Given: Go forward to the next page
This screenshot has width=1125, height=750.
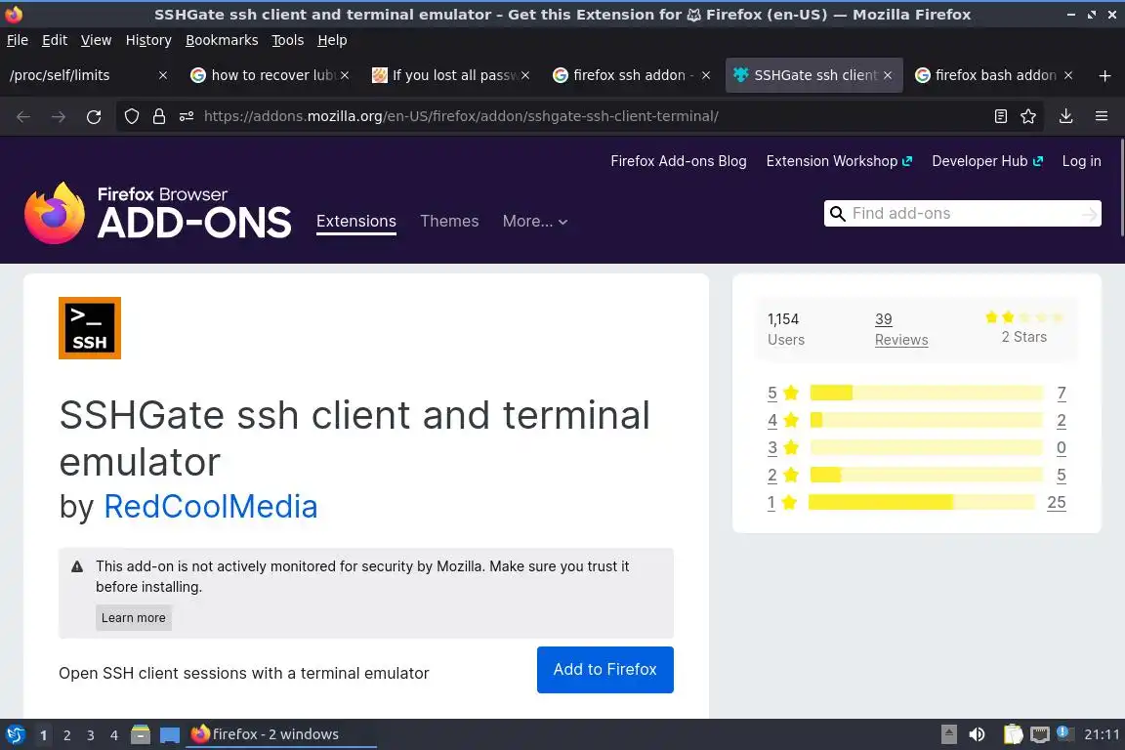Looking at the screenshot, I should coord(59,116).
